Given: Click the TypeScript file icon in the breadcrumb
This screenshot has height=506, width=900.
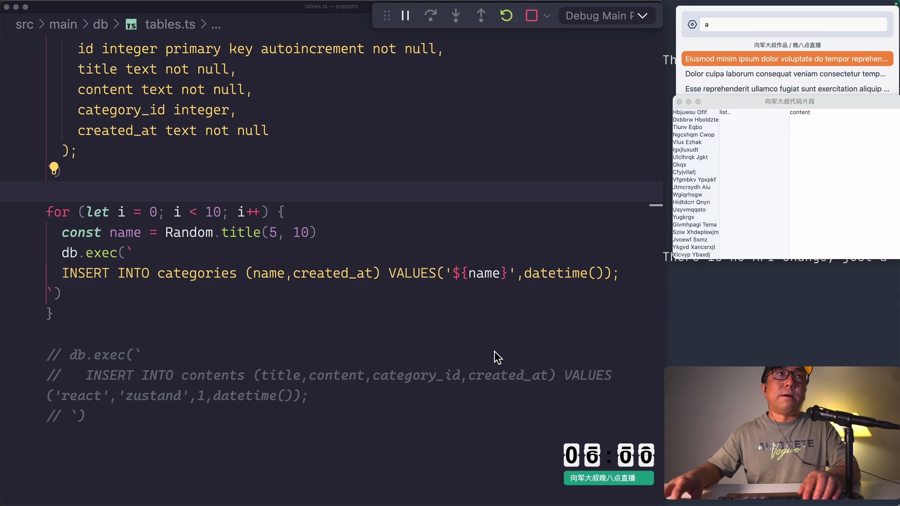Looking at the screenshot, I should [131, 24].
